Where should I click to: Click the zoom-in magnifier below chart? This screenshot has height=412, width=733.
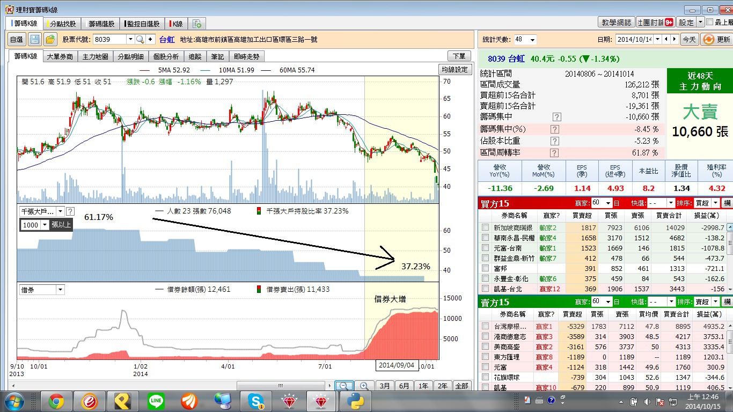(x=364, y=386)
